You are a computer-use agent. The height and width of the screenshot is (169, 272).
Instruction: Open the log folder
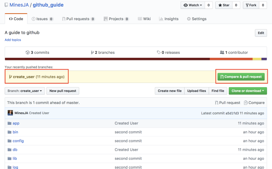coord(15,167)
